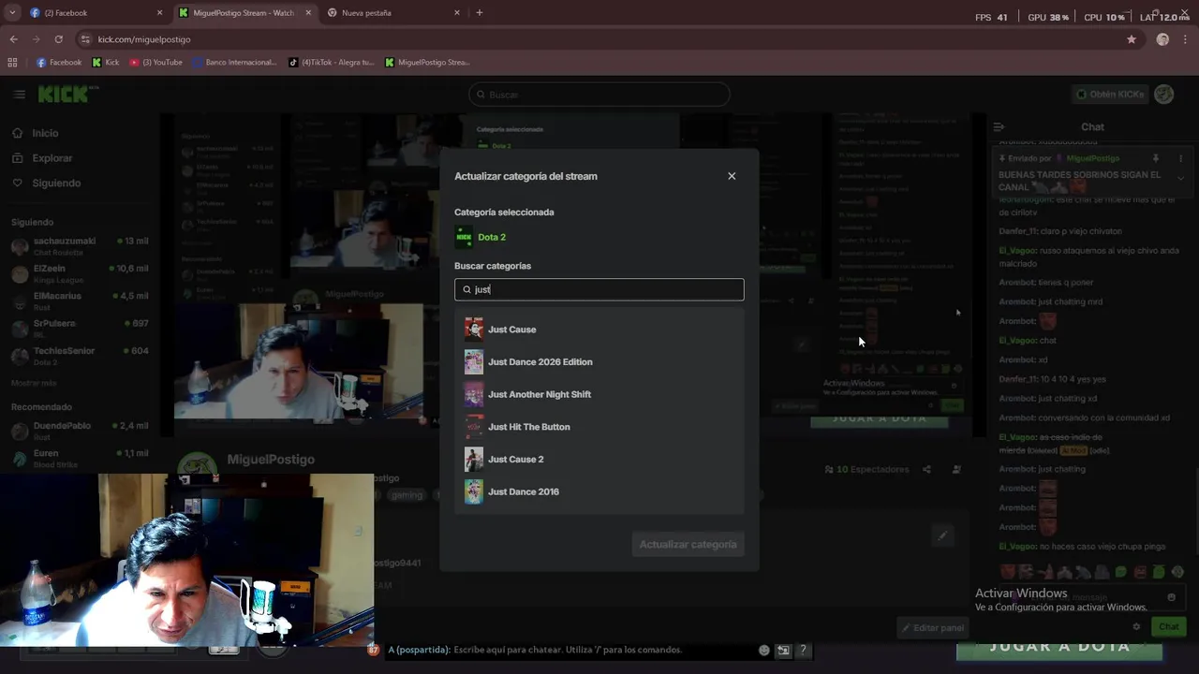The image size is (1199, 674).
Task: Open the TechiesSenior channel
Action: (x=79, y=356)
